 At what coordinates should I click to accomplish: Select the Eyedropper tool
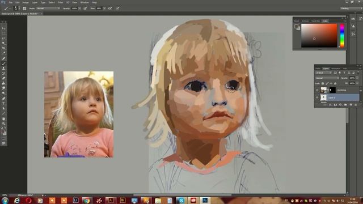click(3, 53)
